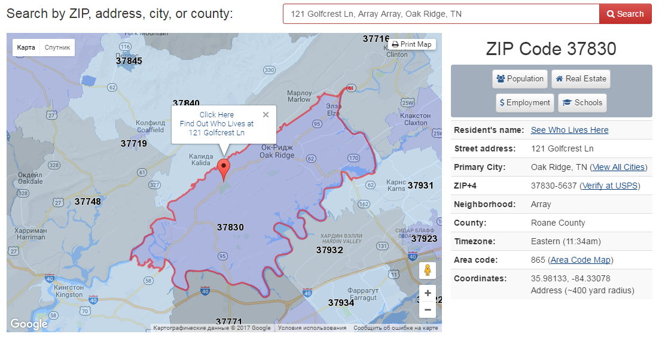Click the Verify at USPS link
The image size is (659, 340).
coord(610,186)
